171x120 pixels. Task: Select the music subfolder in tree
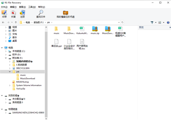(23, 75)
